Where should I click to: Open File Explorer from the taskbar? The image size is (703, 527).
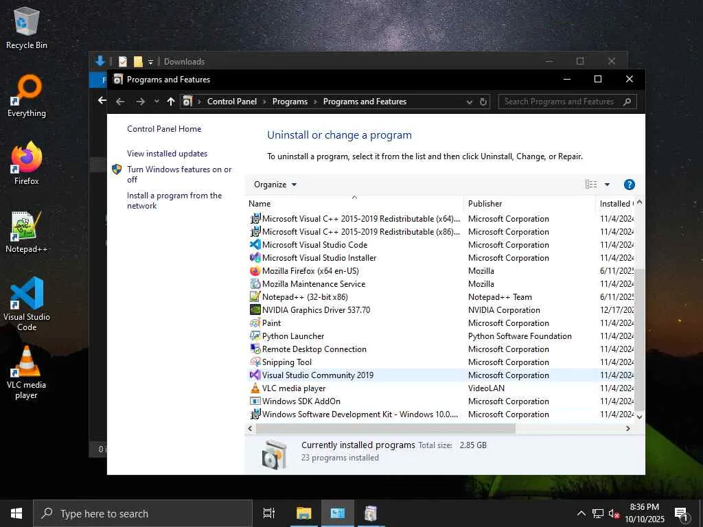point(304,513)
